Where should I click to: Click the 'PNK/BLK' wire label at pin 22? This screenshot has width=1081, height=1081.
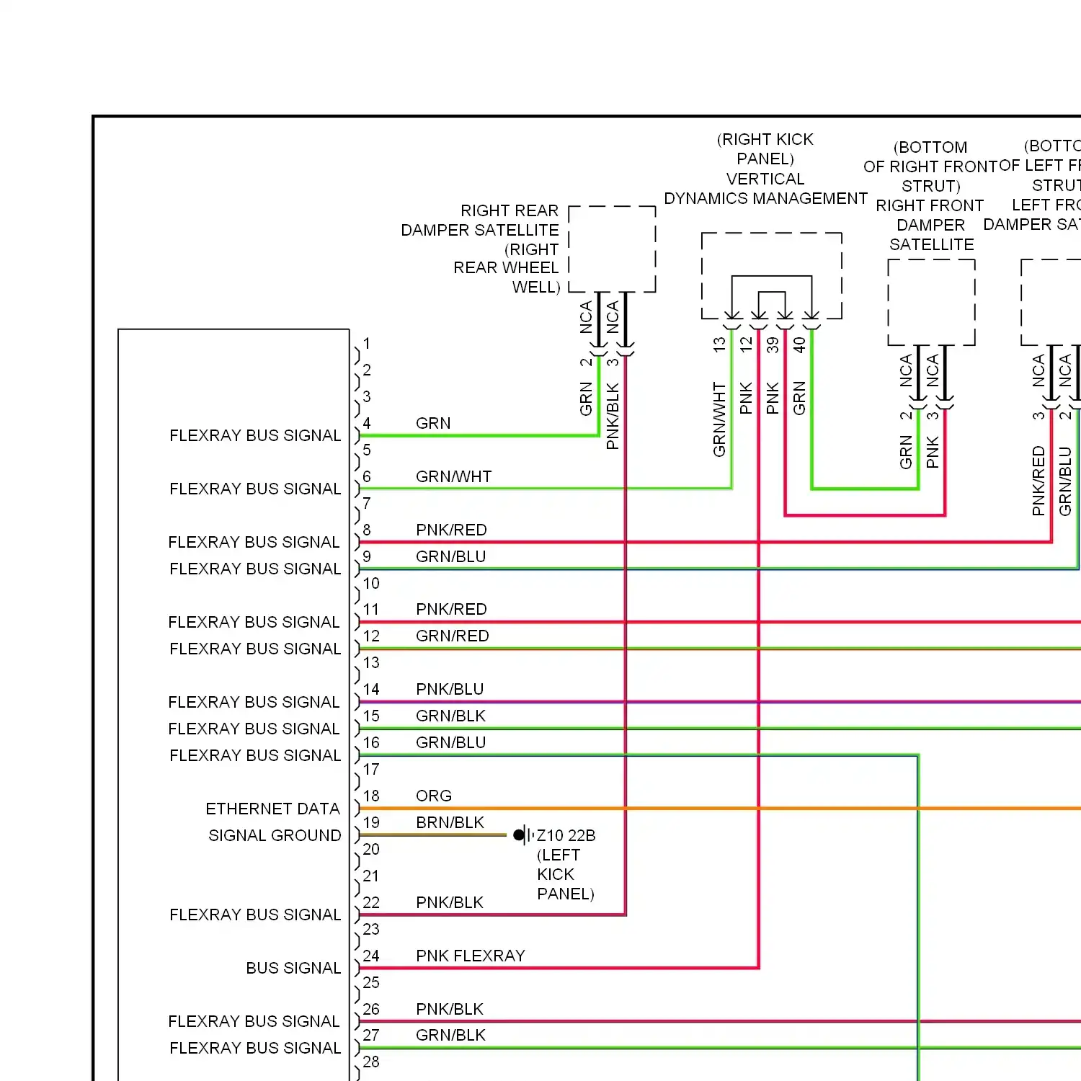(449, 902)
